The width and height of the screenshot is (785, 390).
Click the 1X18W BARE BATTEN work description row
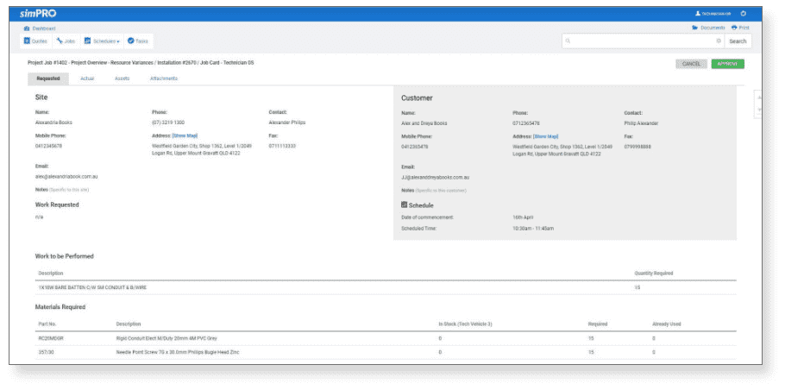386,288
